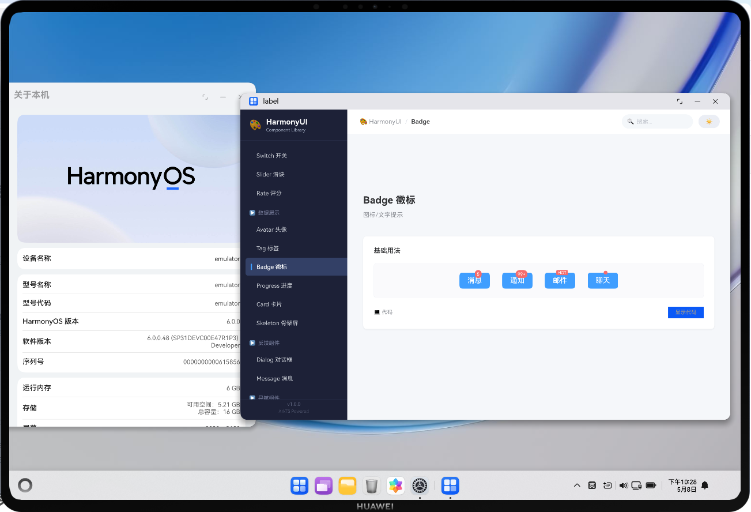
Task: Open the Message 消息 sidebar item
Action: 296,379
